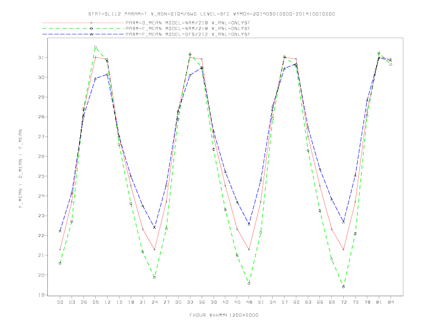Click the y-axis tick label 31
Screen dimensions: 426x329
coord(41,58)
